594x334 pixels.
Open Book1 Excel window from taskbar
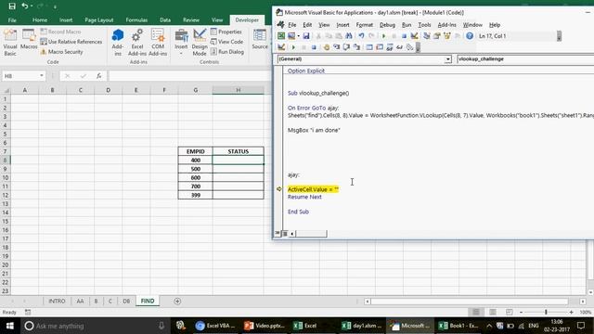pos(458,326)
